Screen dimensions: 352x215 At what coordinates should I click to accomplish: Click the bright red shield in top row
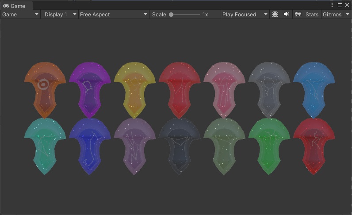coord(180,90)
